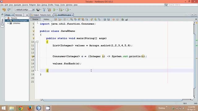The height and width of the screenshot is (111, 198).
Task: Click the Build Project hammer icon
Action: [x=44, y=10]
